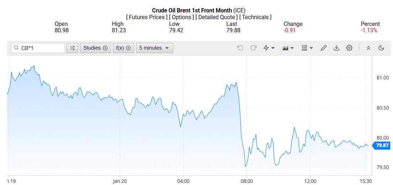Redo the chart action
393x185 pixels.
pyautogui.click(x=253, y=48)
